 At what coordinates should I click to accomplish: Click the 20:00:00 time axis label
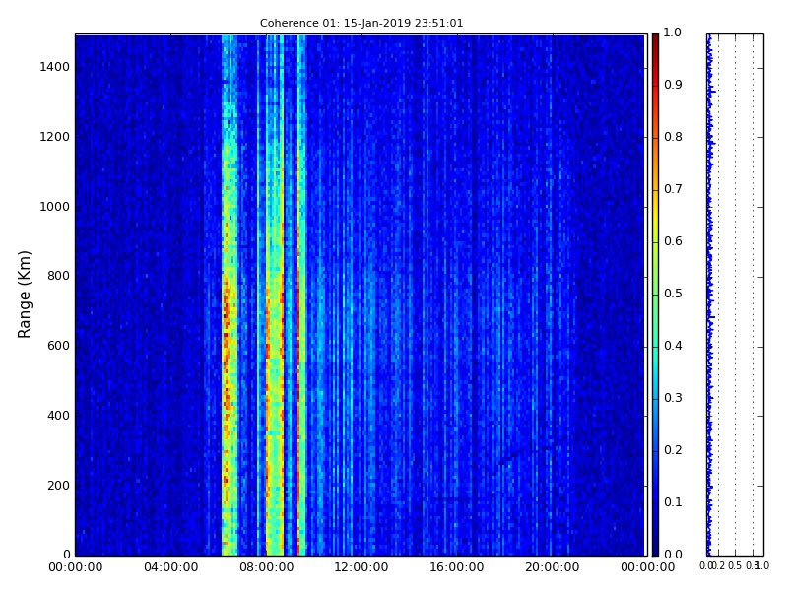pos(553,567)
